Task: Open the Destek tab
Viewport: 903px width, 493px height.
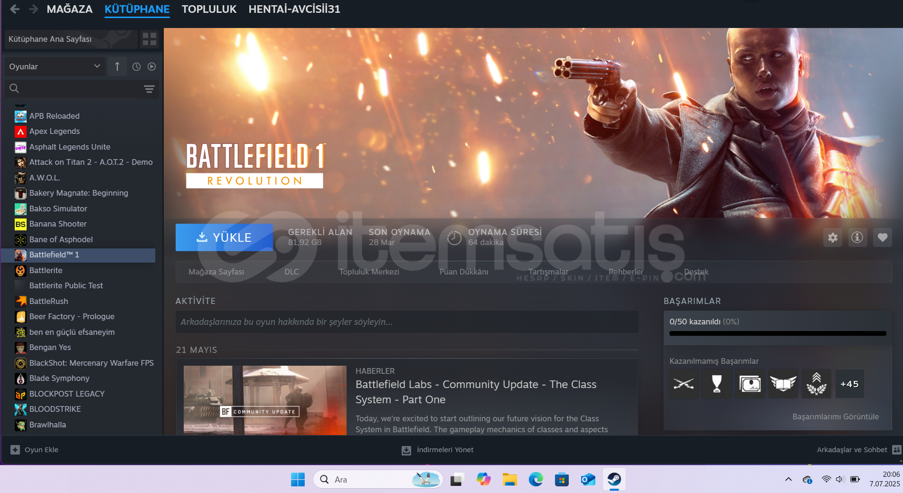Action: pos(696,272)
